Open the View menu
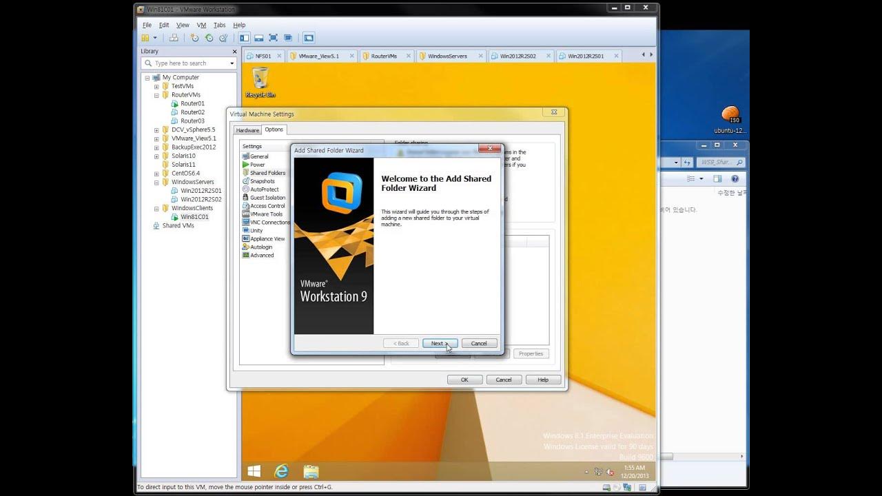The height and width of the screenshot is (496, 882). pyautogui.click(x=183, y=25)
